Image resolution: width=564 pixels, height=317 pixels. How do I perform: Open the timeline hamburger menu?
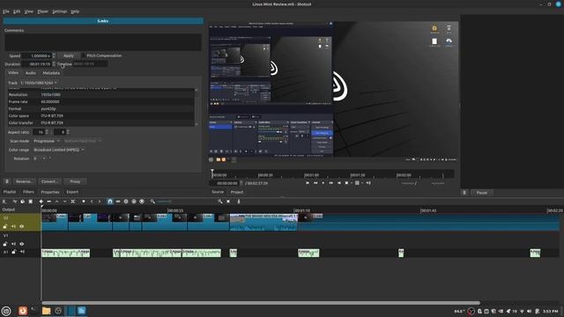(4, 202)
